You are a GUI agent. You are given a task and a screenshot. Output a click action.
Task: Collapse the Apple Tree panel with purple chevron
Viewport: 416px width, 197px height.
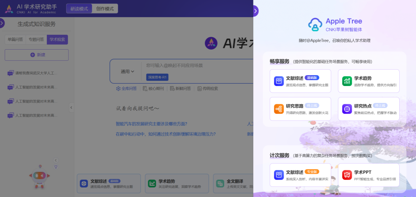255,11
